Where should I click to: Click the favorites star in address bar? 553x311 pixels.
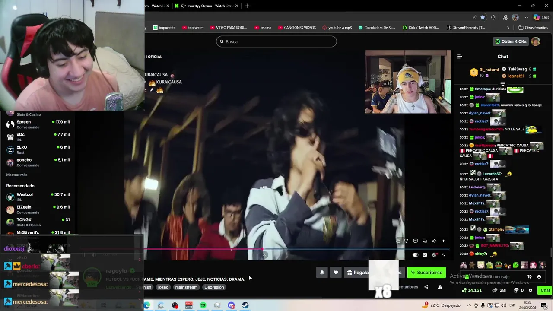point(483,17)
